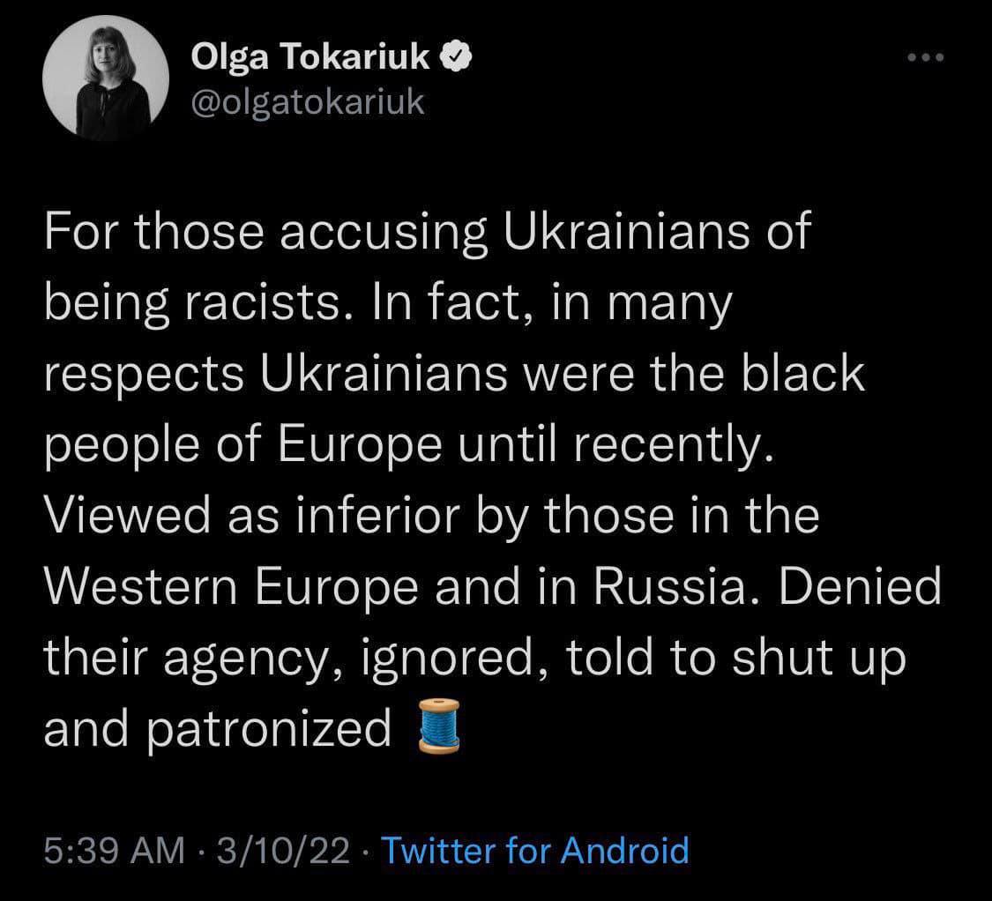This screenshot has height=901, width=992.
Task: Click the word 'racists' in the tweet
Action: pyautogui.click(x=263, y=303)
